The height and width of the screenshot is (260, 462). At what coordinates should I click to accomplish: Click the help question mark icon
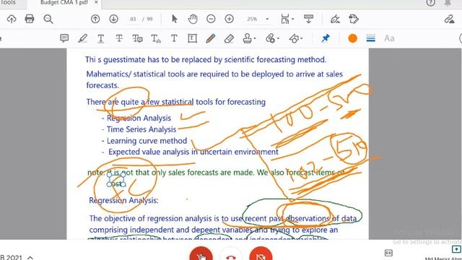coord(430,3)
